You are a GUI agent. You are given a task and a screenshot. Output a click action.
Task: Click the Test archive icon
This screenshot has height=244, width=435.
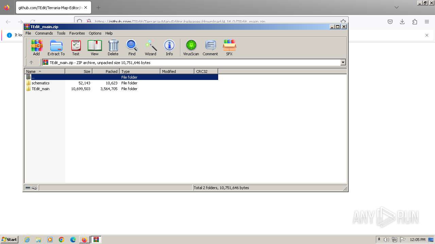76,47
